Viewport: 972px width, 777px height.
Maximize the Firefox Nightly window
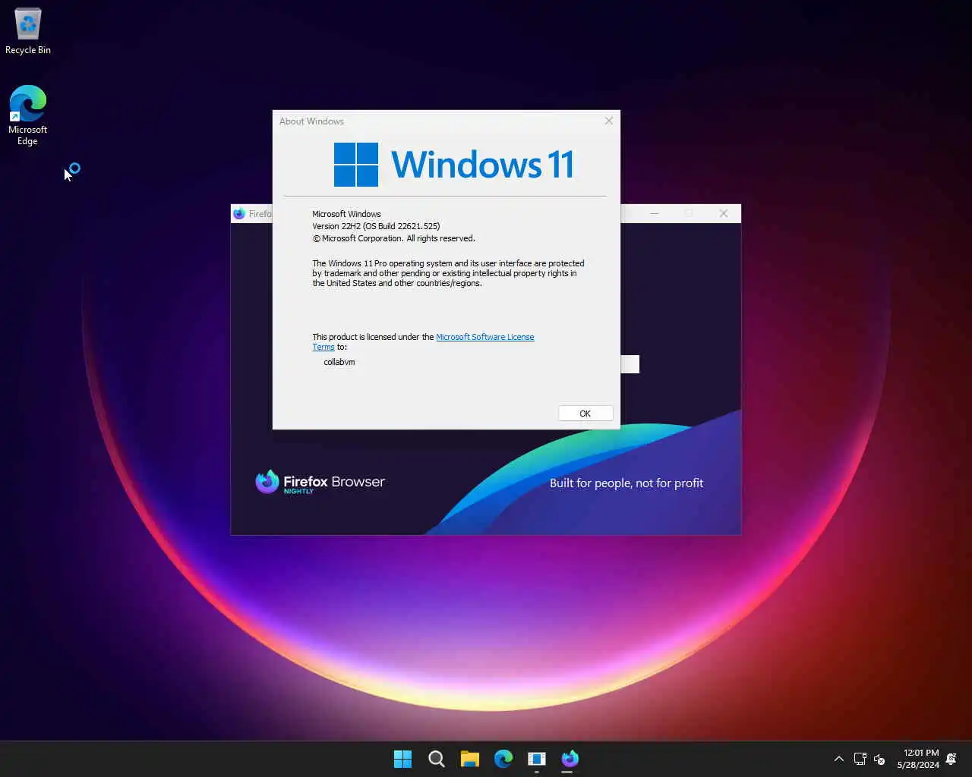pyautogui.click(x=689, y=214)
